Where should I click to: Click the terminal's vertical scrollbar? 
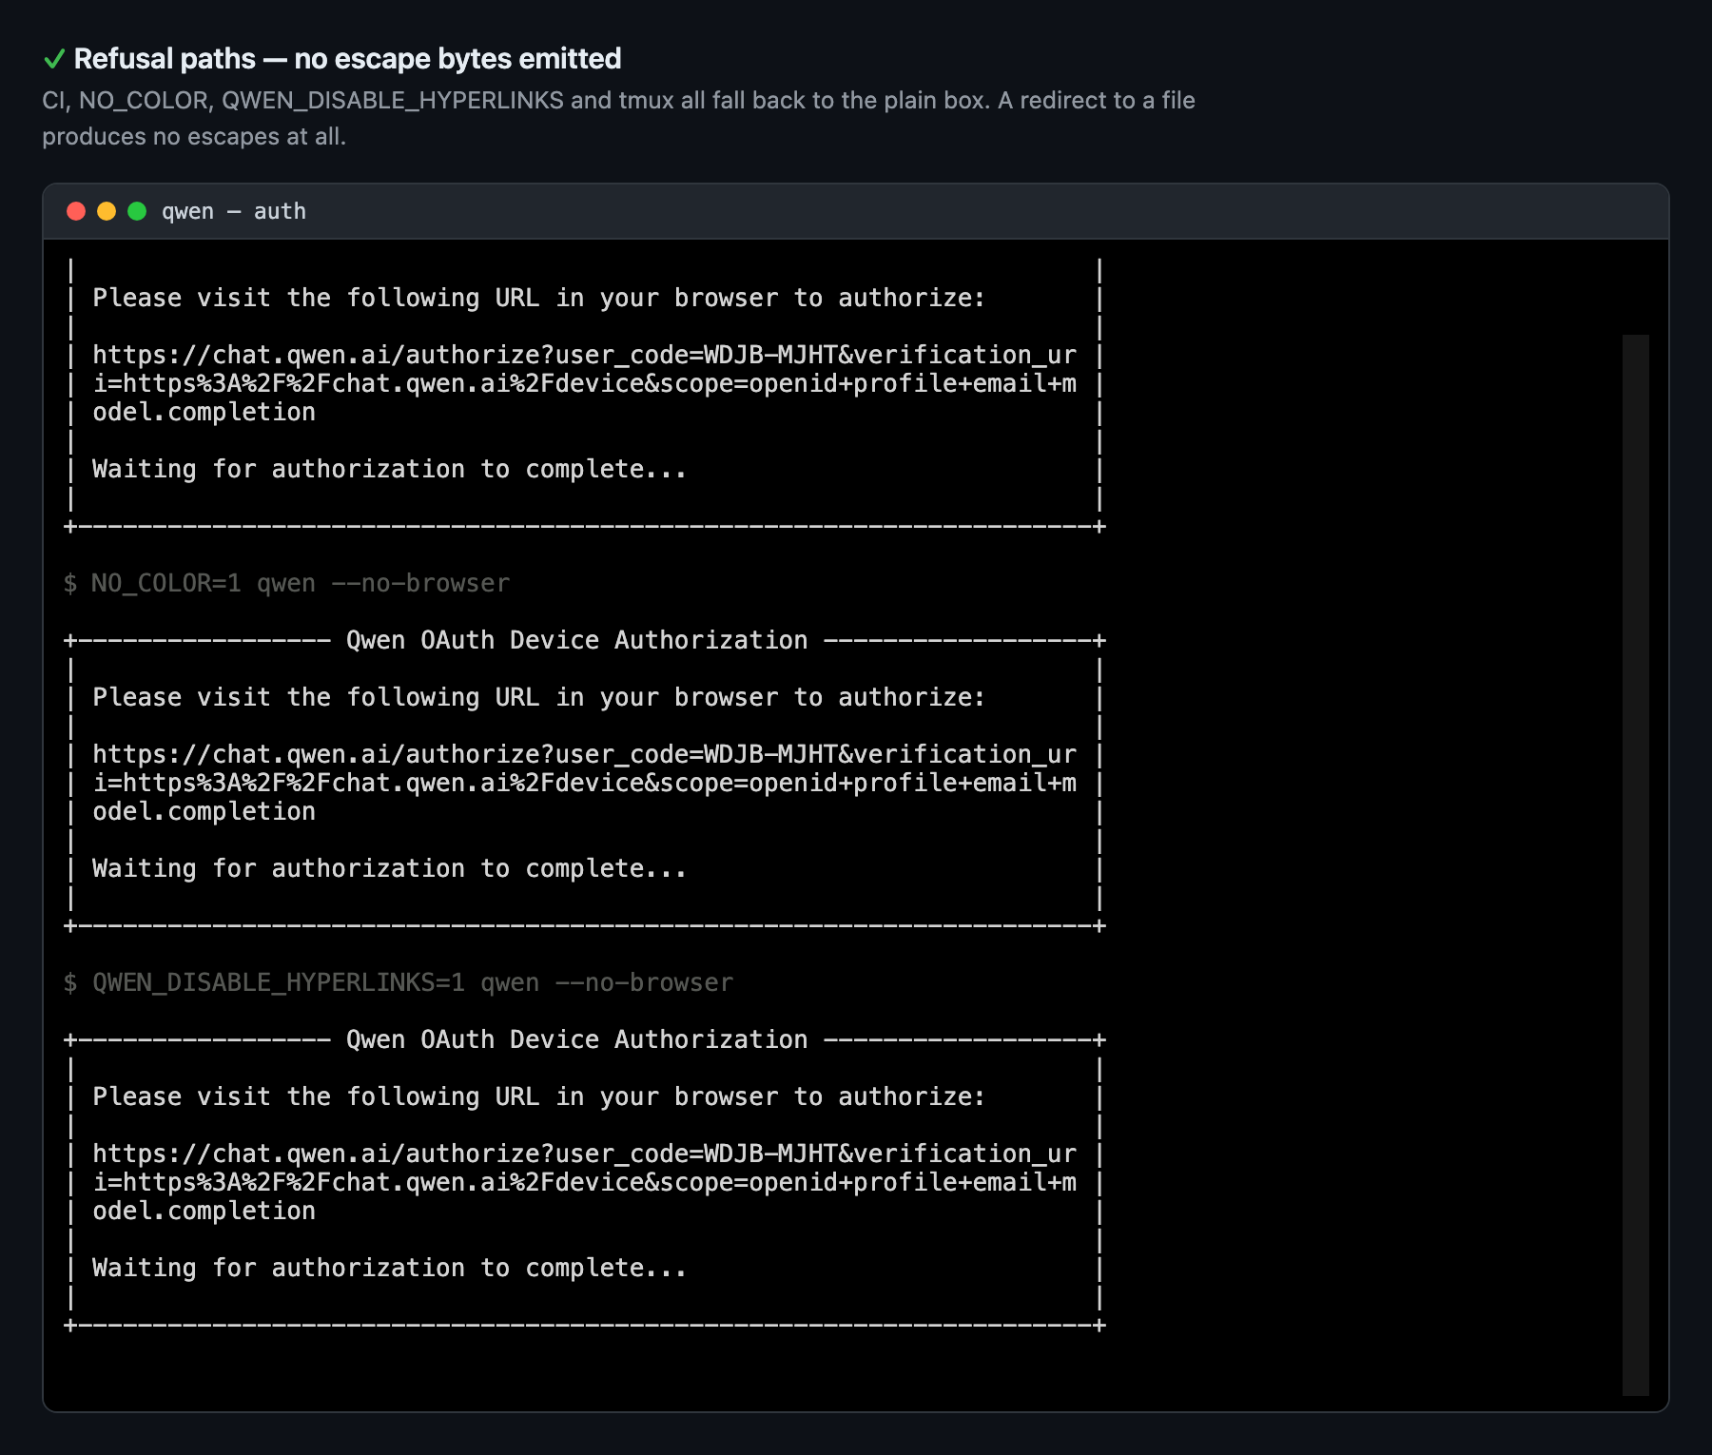1636,864
